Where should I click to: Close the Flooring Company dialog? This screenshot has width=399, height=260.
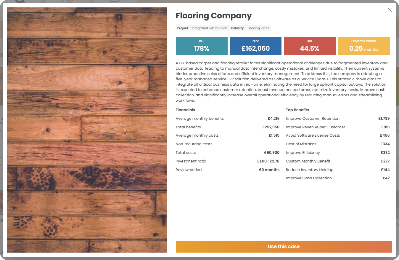tap(390, 10)
